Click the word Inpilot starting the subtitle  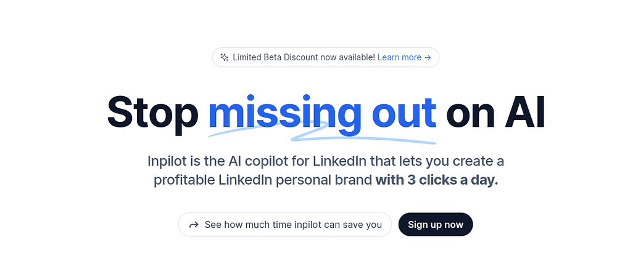(168, 162)
